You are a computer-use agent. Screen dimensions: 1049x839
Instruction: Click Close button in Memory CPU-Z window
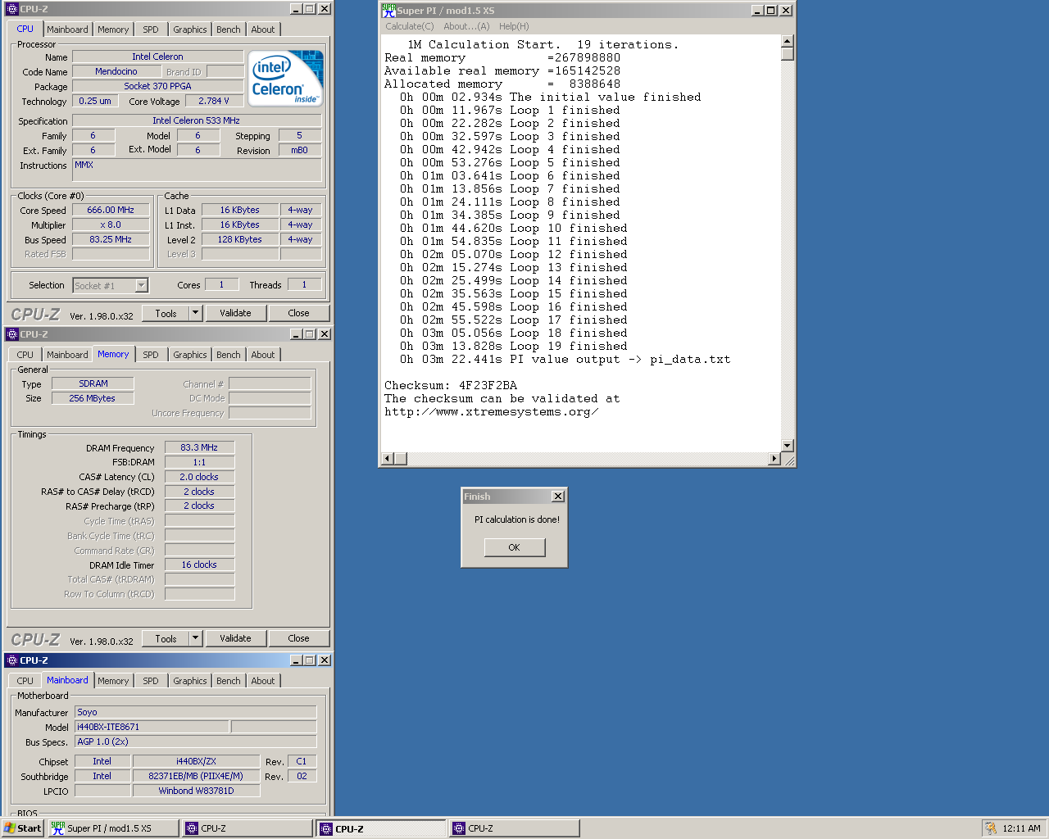click(299, 638)
